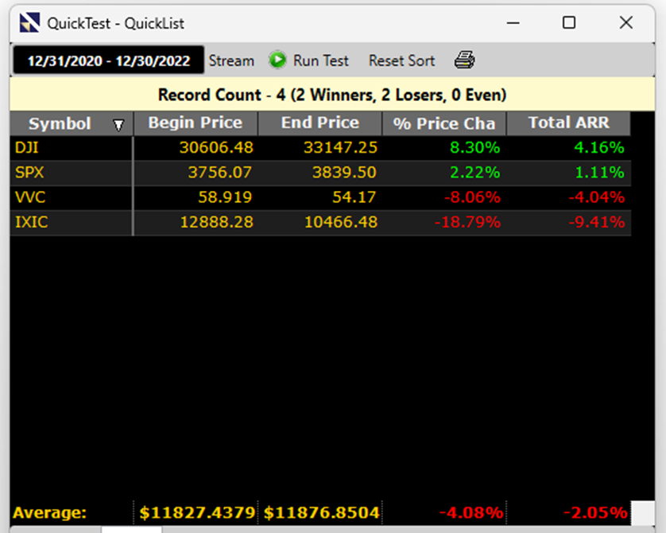The height and width of the screenshot is (533, 666).
Task: Sort by the Begin Price column header
Action: point(195,123)
